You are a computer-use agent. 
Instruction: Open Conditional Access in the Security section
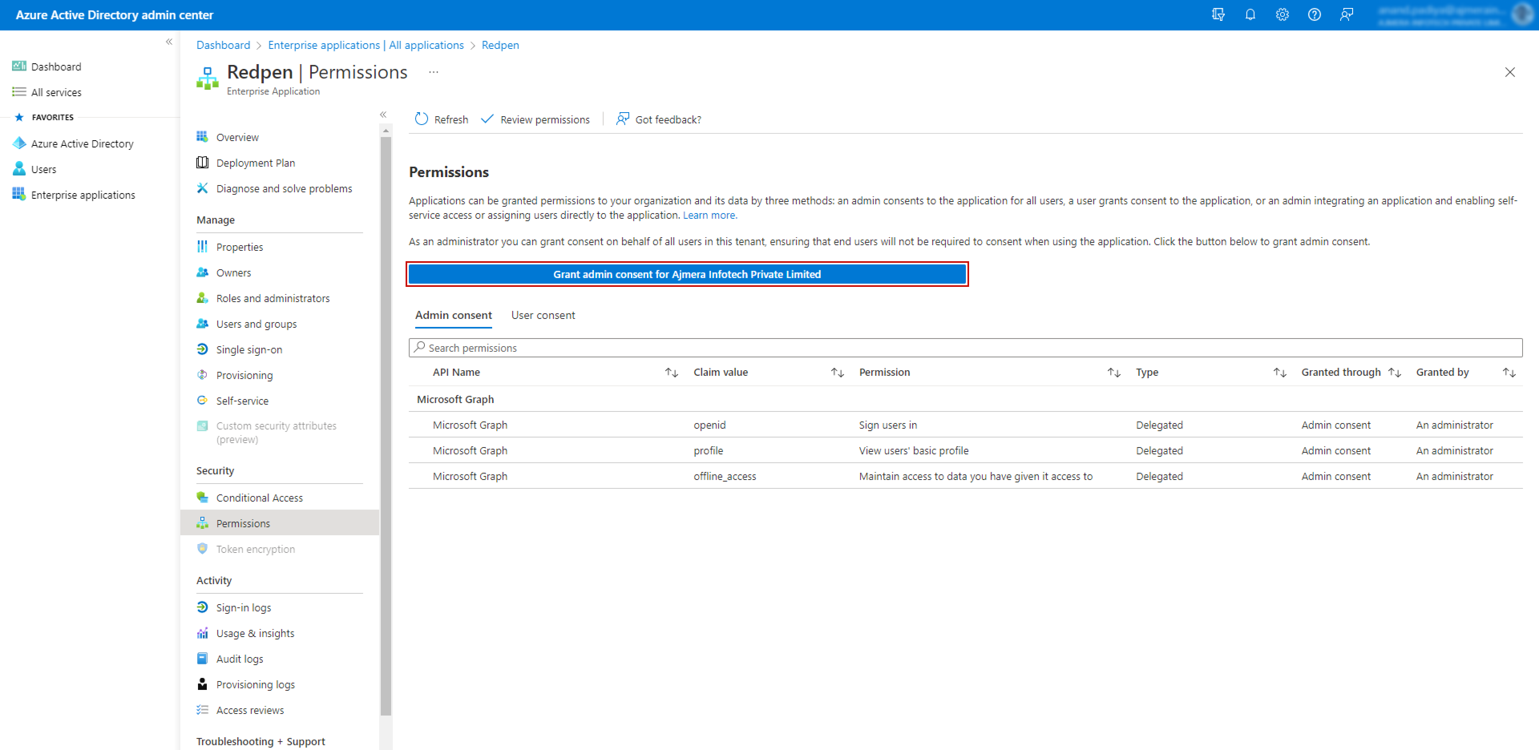259,498
